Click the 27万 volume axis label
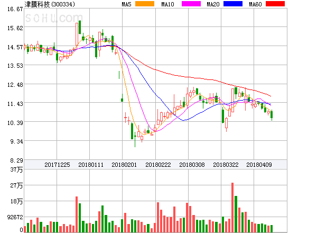 point(16,185)
